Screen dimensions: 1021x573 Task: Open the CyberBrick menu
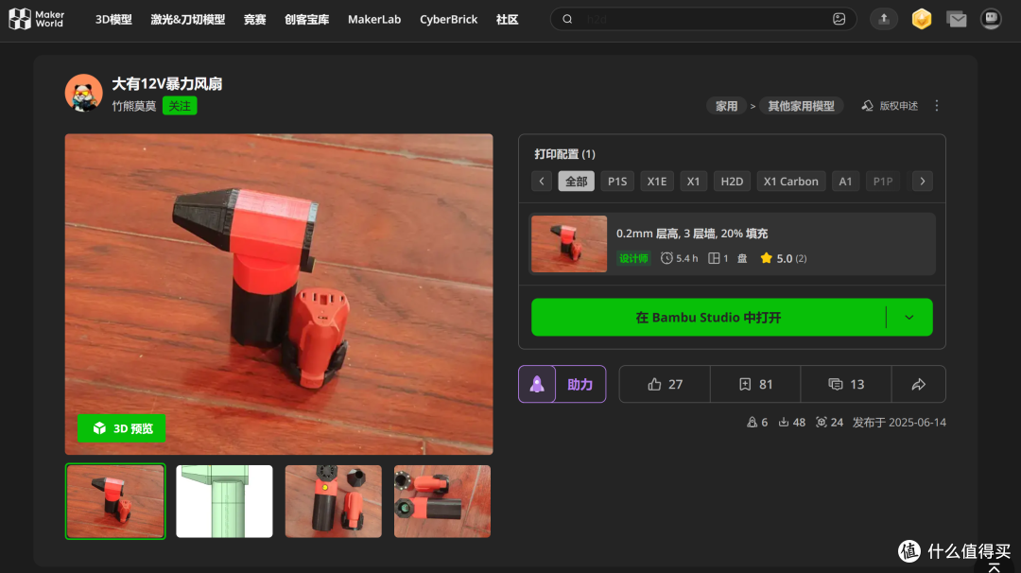tap(449, 20)
